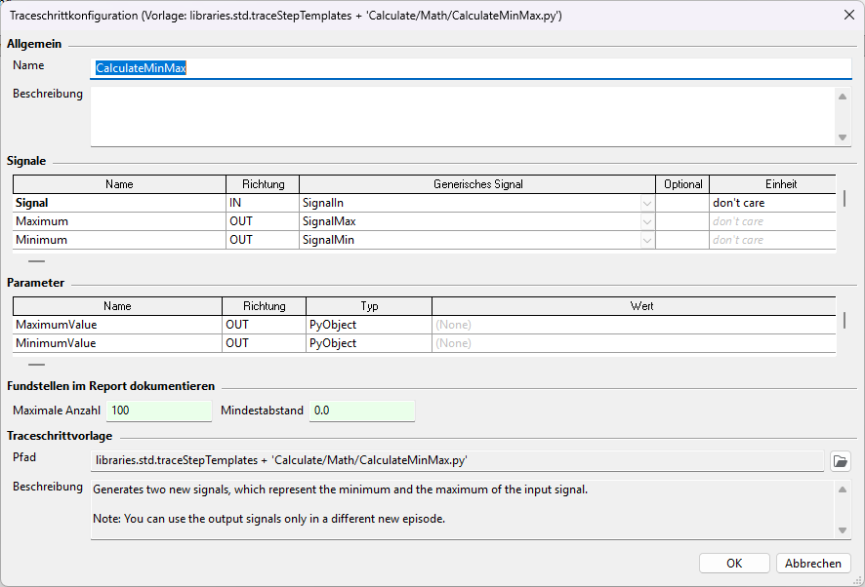This screenshot has height=587, width=865.
Task: Click the Einheit cell of the Maximum row
Action: pyautogui.click(x=772, y=221)
